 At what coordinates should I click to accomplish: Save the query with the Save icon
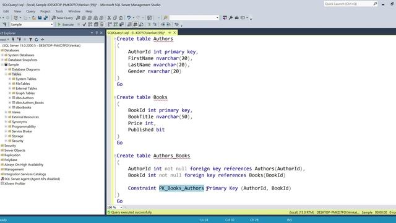[40, 18]
